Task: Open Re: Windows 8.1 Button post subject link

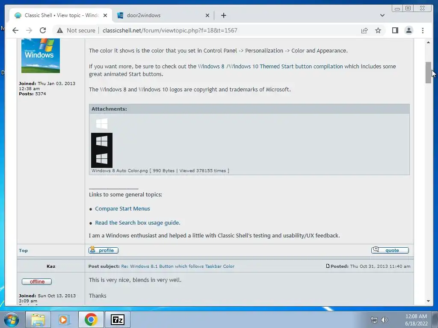Action: point(178,266)
